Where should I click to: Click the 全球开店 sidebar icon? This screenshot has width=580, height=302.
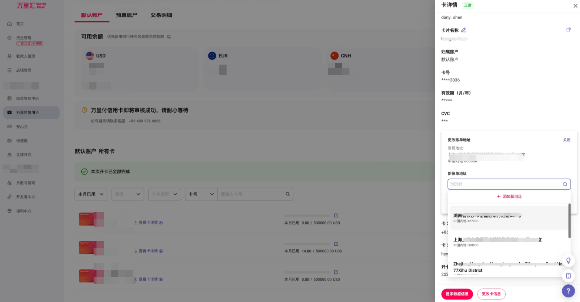(x=9, y=155)
